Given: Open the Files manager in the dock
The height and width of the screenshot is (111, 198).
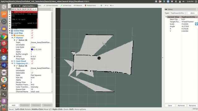Looking at the screenshot, I should pos(4,29).
